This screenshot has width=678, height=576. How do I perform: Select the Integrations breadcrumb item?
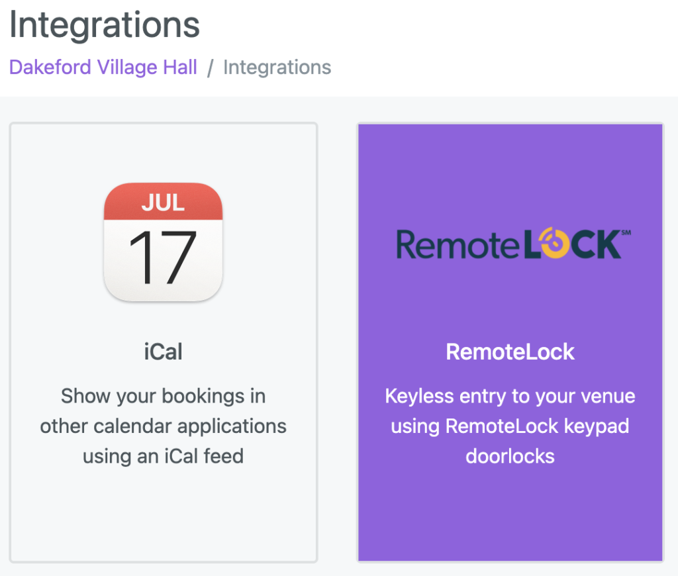277,68
